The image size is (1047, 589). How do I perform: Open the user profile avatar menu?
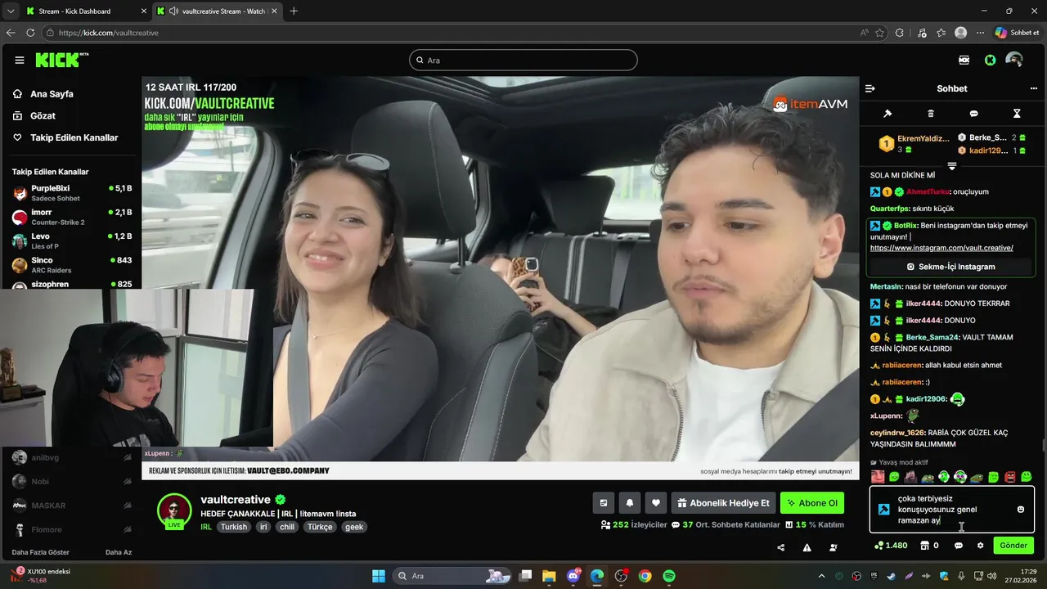(1014, 60)
